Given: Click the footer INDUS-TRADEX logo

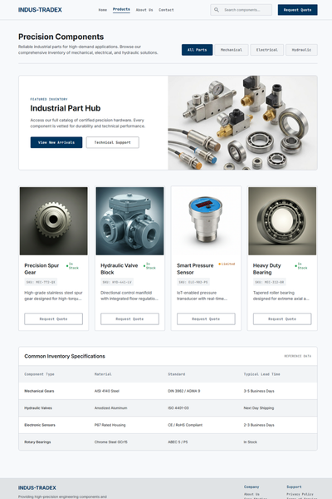Looking at the screenshot, I should coord(37,487).
